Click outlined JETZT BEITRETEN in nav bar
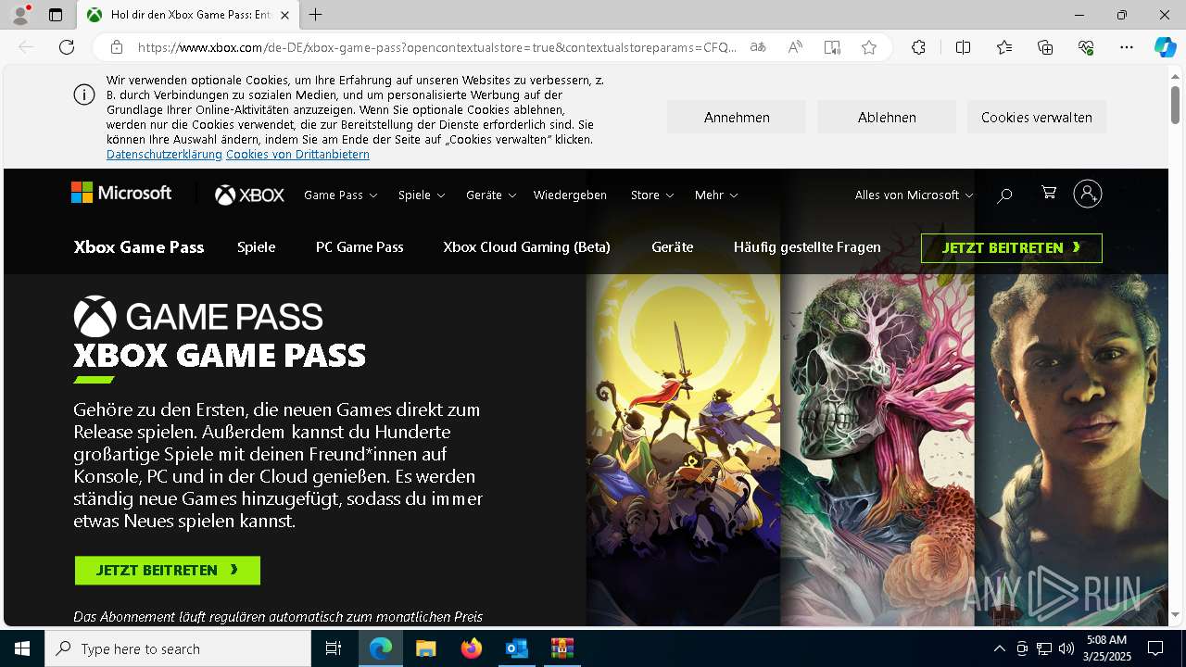The width and height of the screenshot is (1186, 667). (x=1012, y=248)
